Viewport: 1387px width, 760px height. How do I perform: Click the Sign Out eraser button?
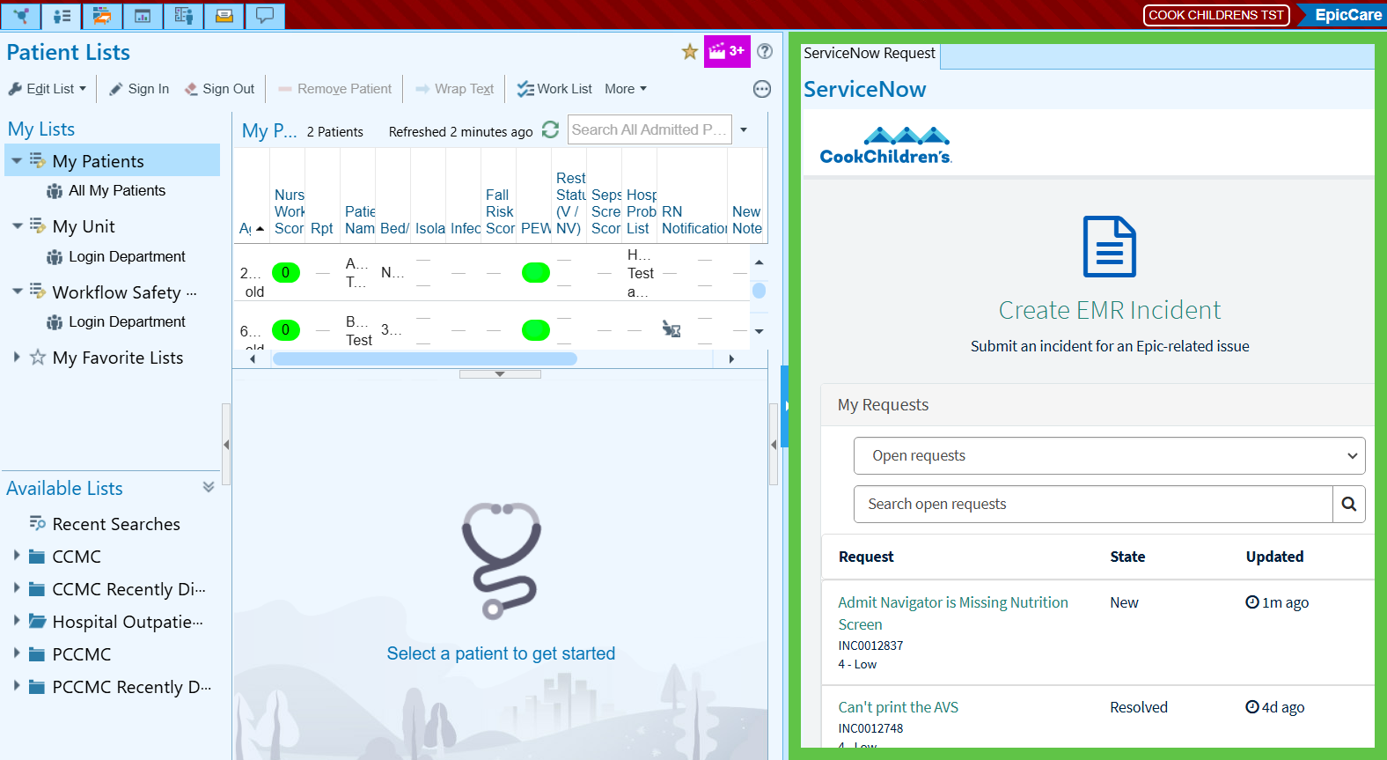tap(219, 89)
